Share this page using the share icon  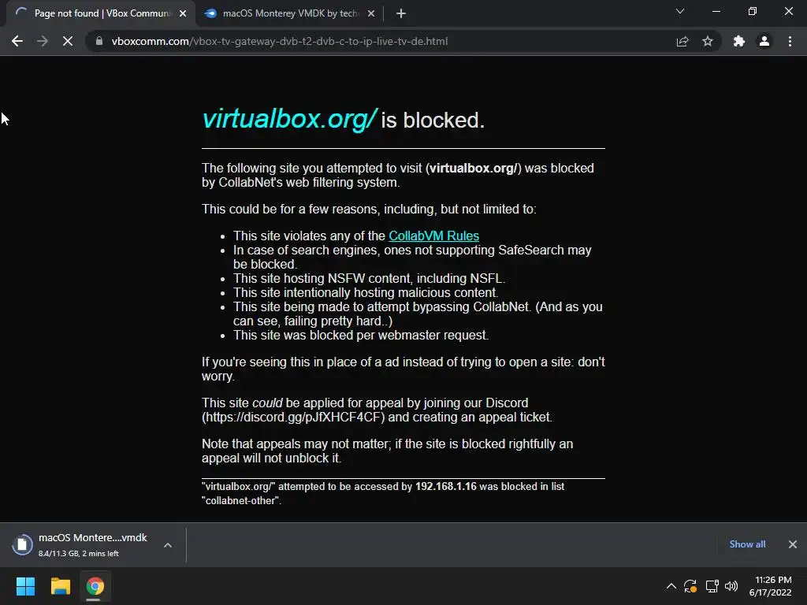coord(682,41)
